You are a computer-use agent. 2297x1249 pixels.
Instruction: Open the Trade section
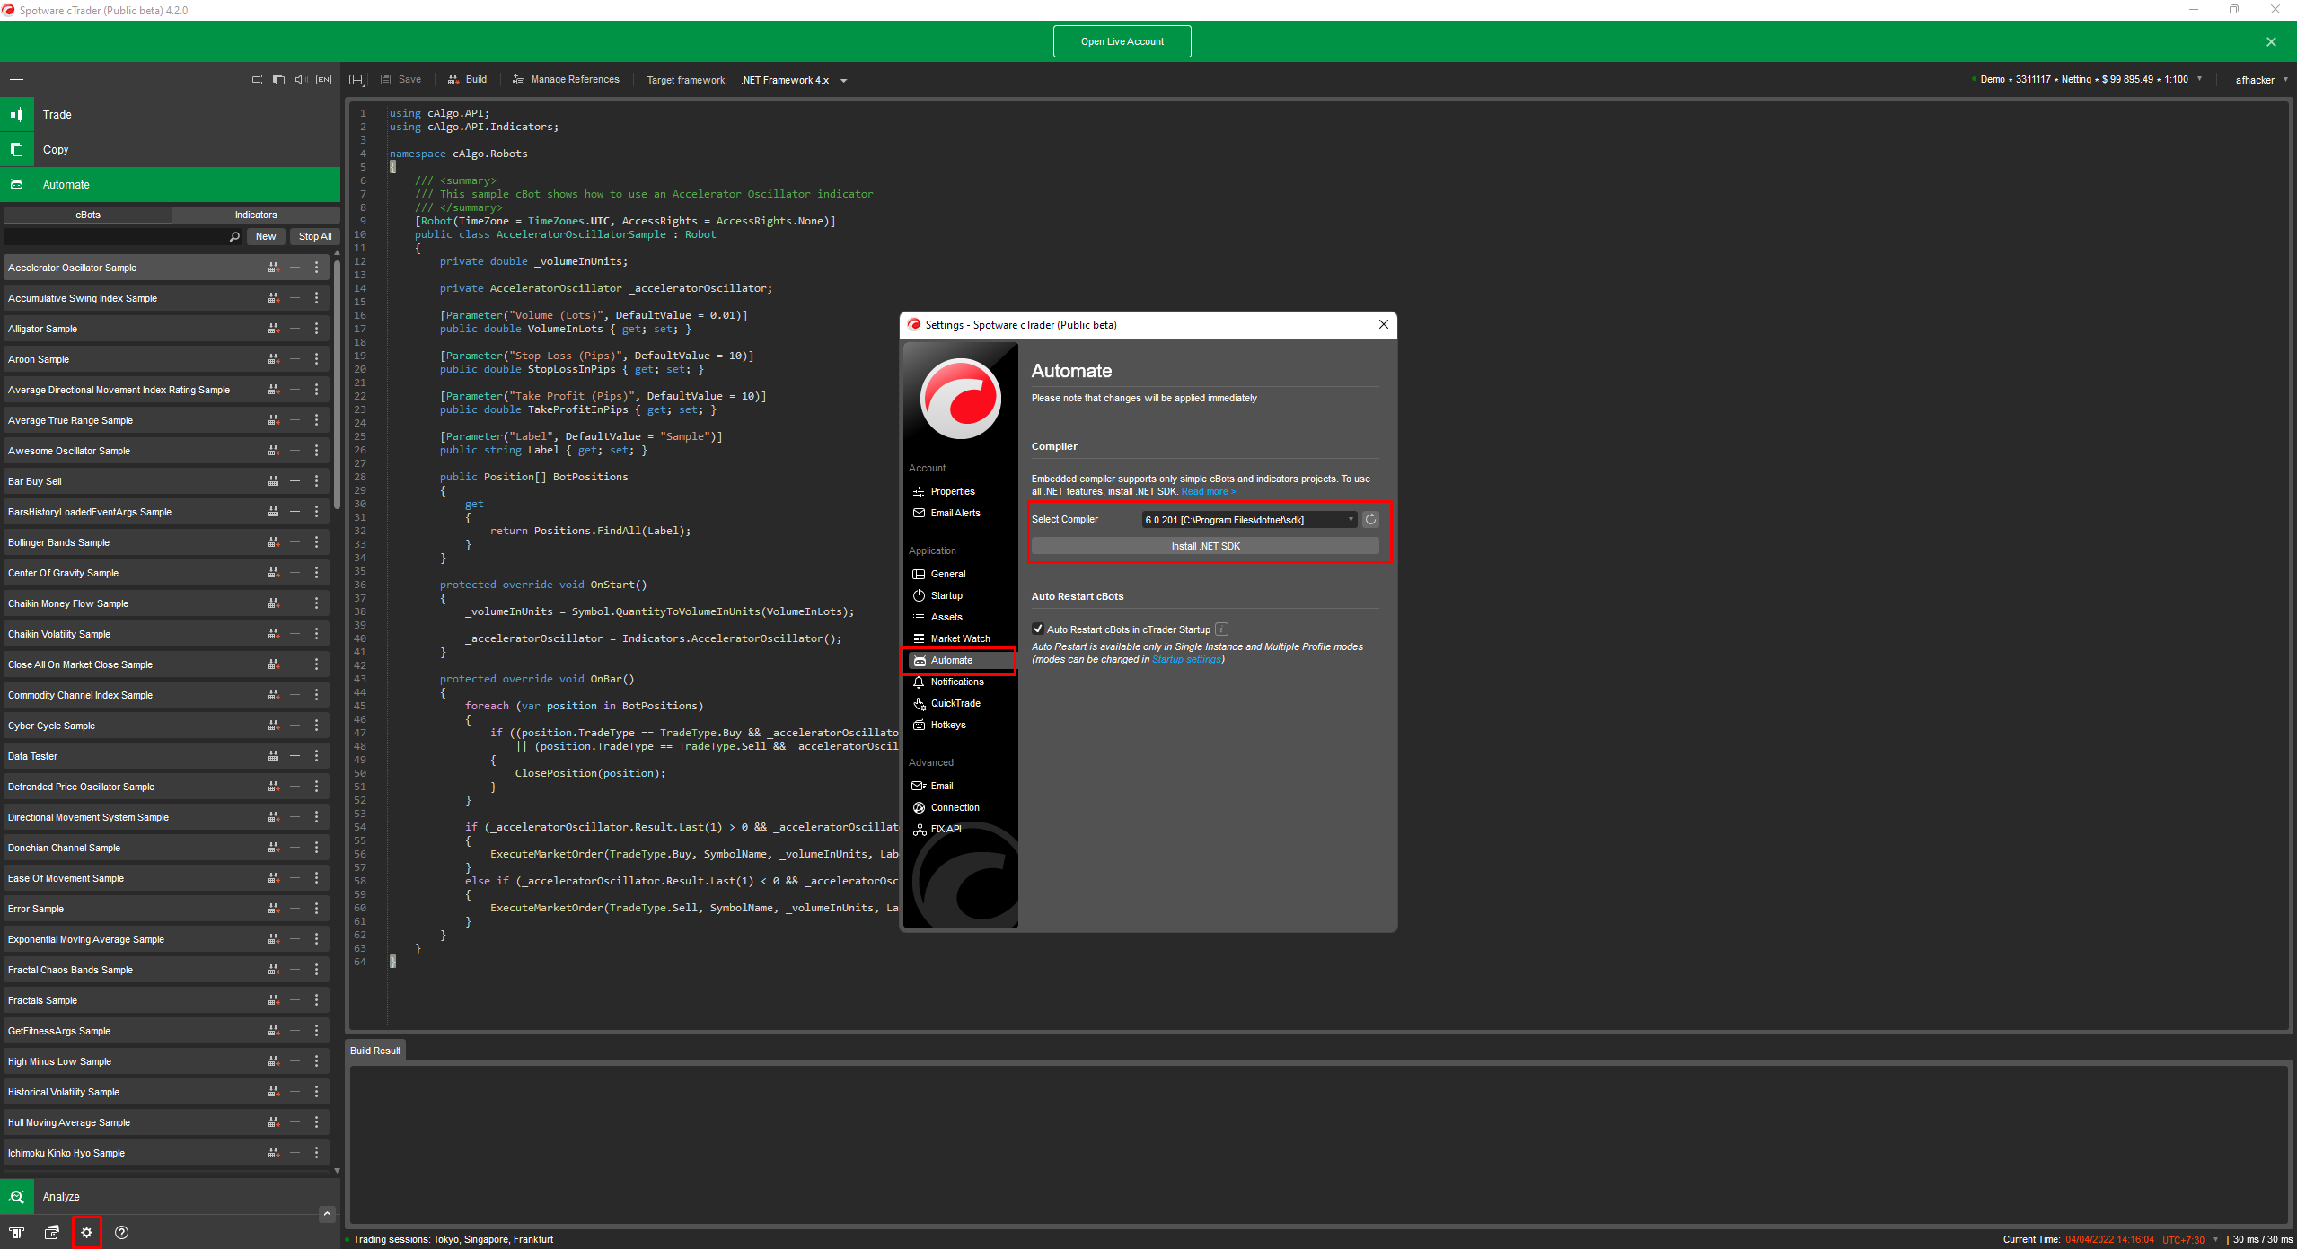click(x=171, y=115)
